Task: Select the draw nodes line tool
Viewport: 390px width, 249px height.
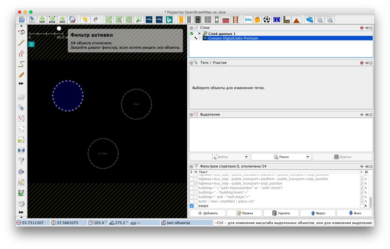Action: pyautogui.click(x=21, y=43)
